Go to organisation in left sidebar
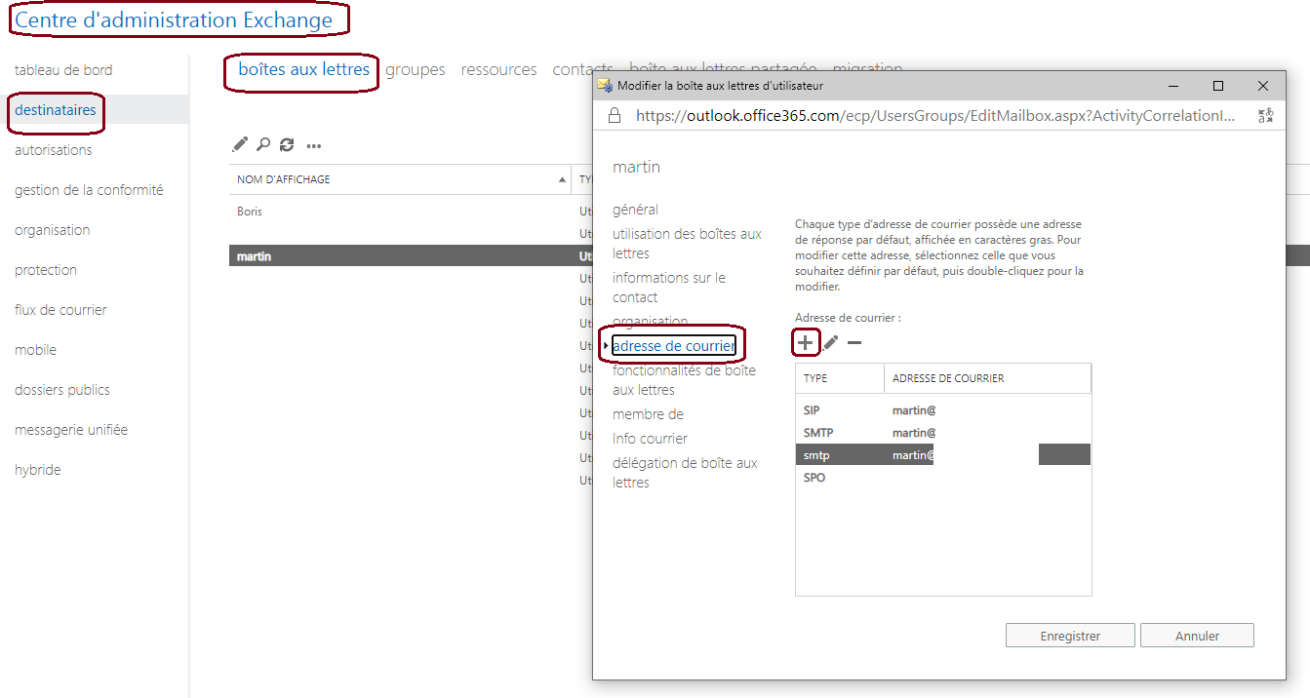1310x698 pixels. click(53, 230)
